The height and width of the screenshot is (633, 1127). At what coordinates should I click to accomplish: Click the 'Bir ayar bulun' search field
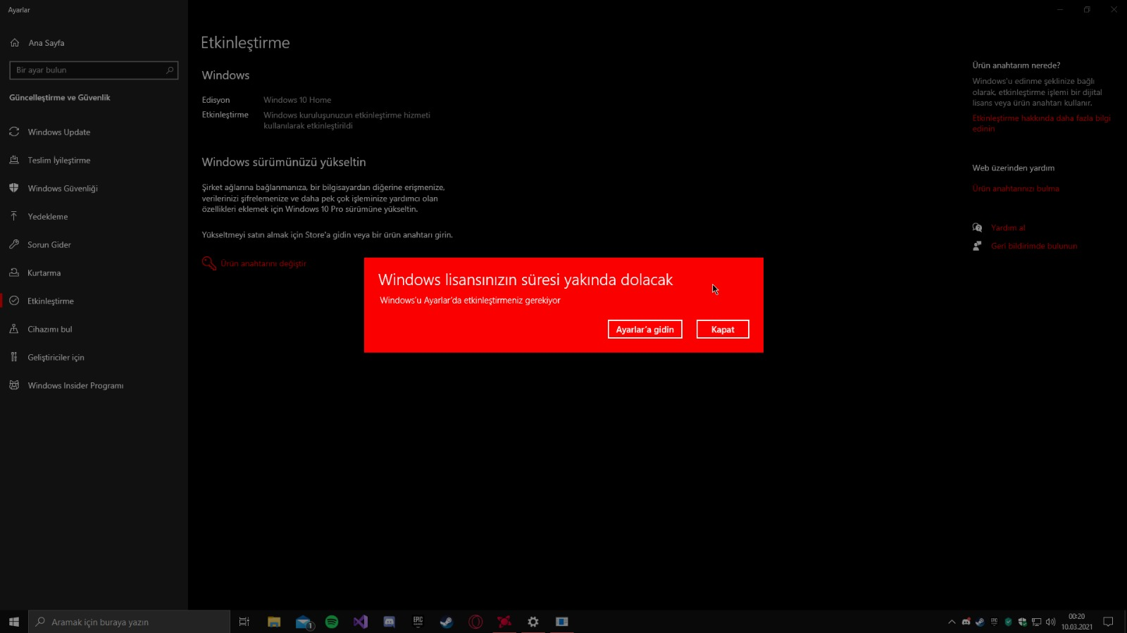[94, 70]
